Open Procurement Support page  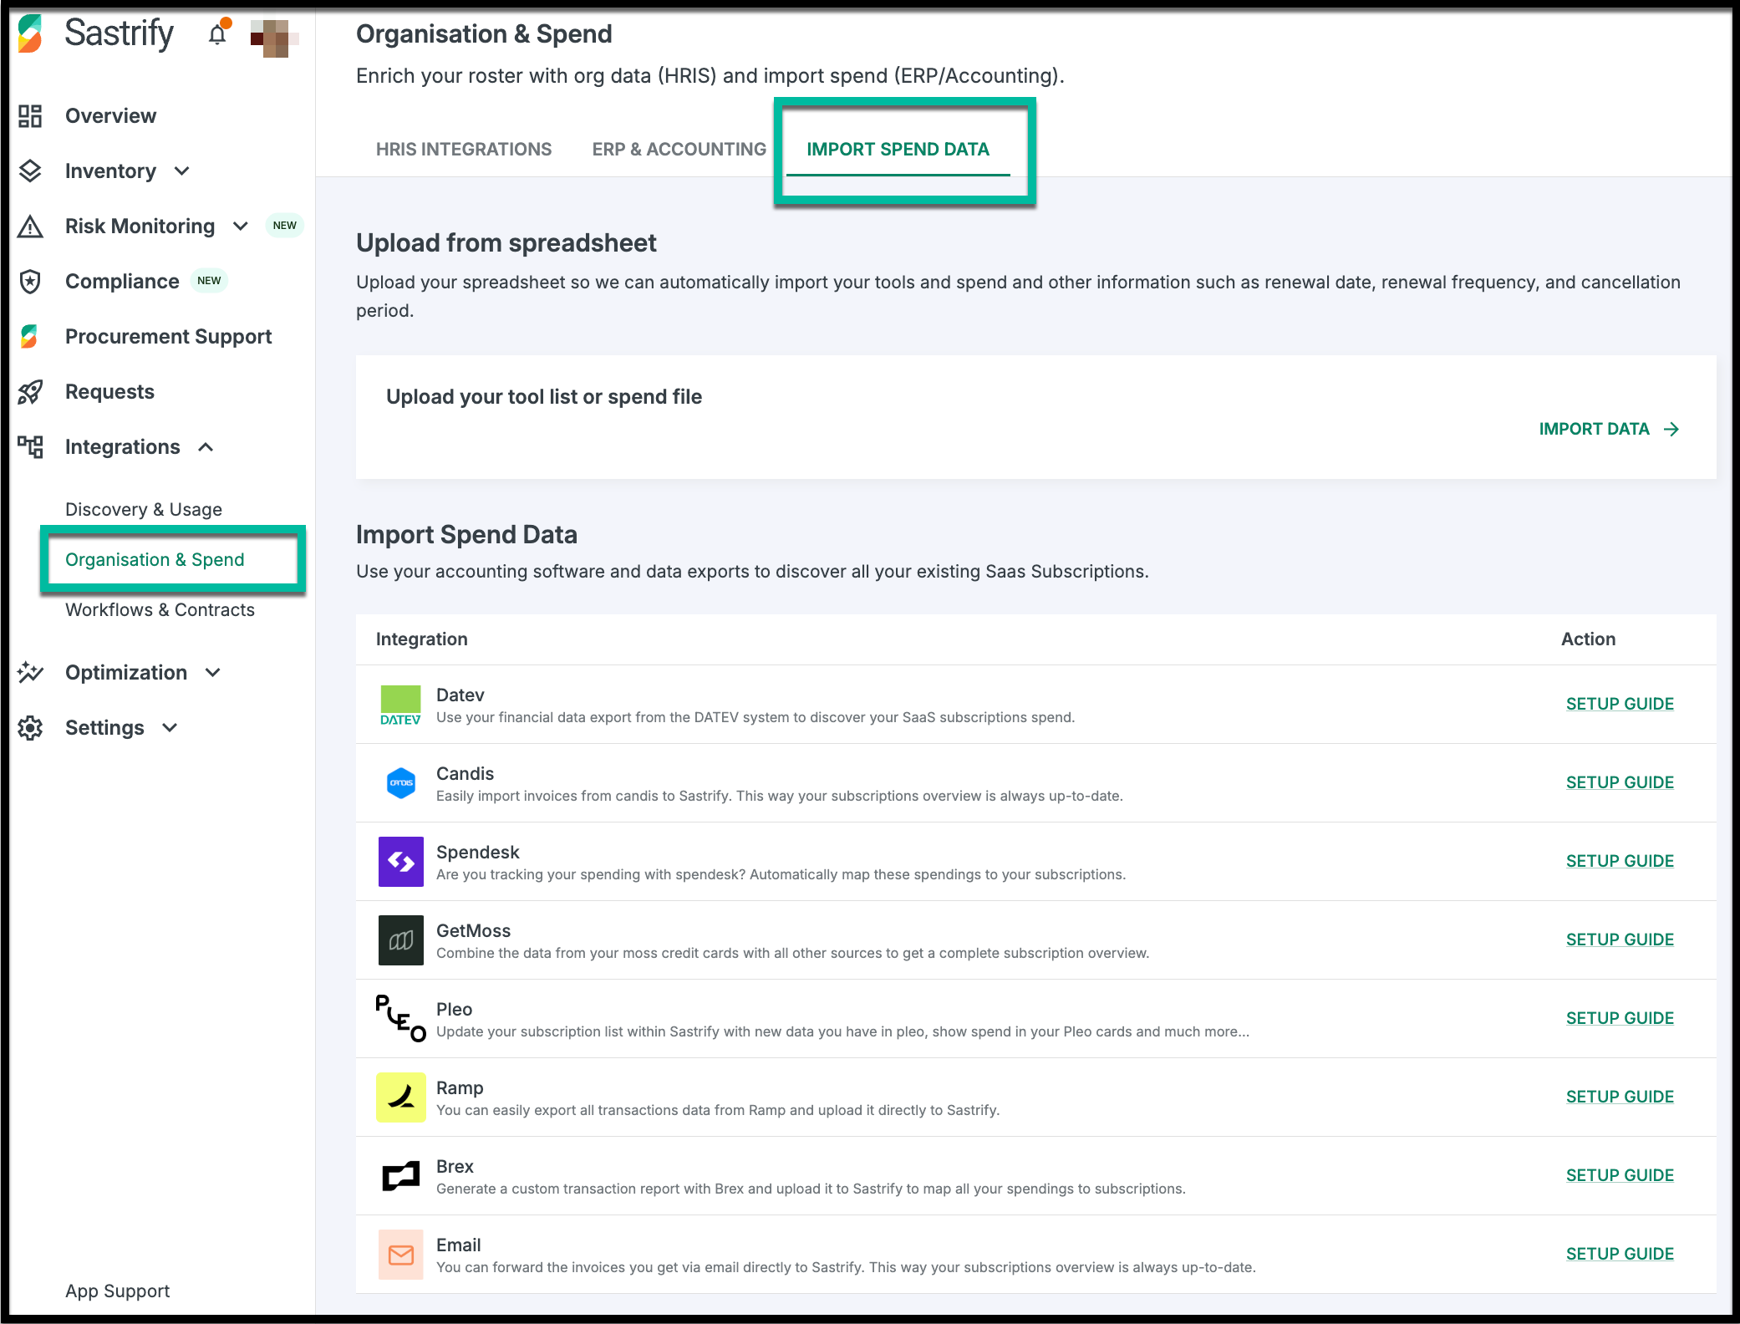click(x=169, y=336)
